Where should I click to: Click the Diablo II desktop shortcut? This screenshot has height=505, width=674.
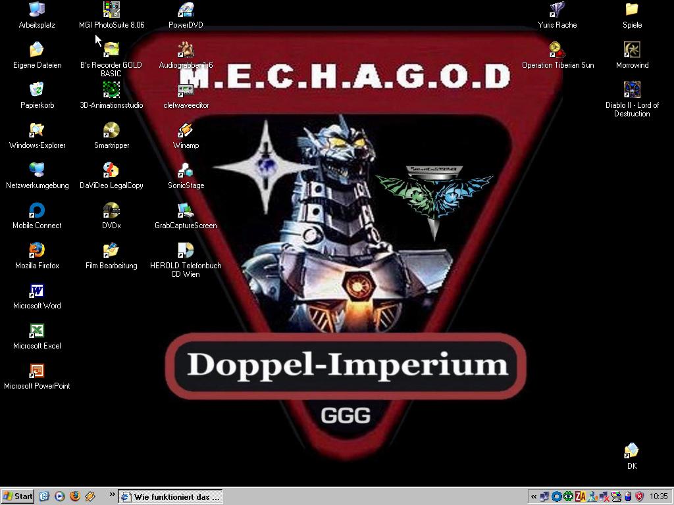click(632, 90)
